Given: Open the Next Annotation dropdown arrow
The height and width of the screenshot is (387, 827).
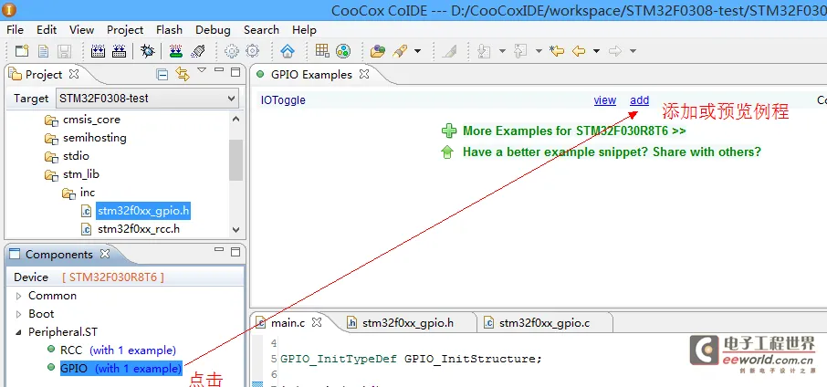Looking at the screenshot, I should pyautogui.click(x=501, y=51).
